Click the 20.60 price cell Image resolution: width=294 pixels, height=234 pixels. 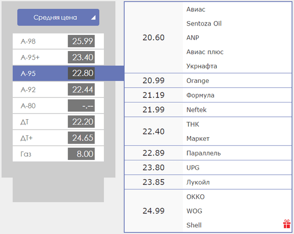pyautogui.click(x=153, y=38)
